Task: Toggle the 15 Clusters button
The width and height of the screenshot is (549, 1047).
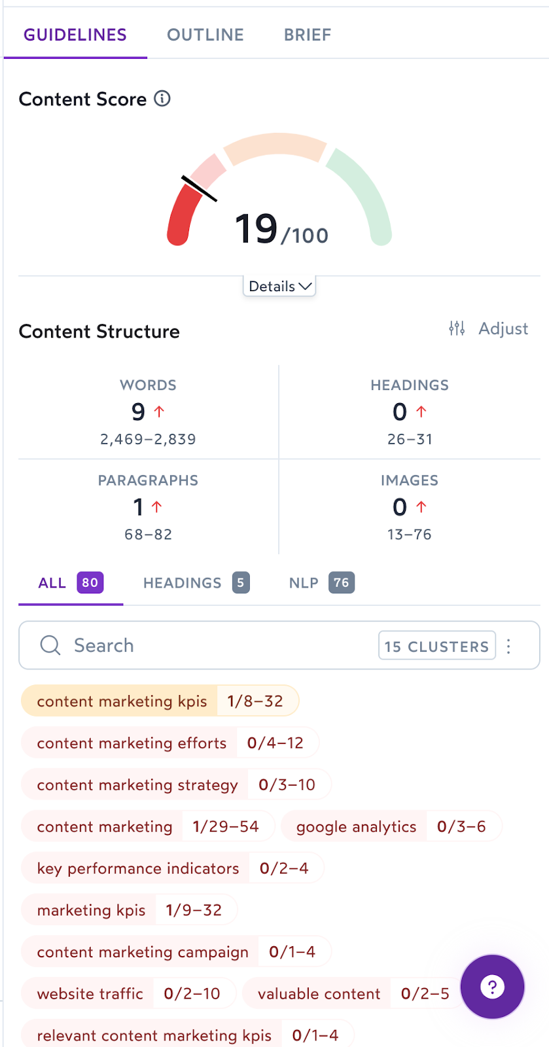Action: (x=436, y=647)
